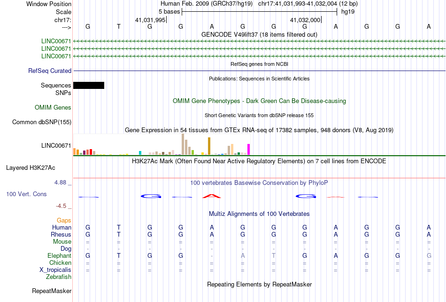The width and height of the screenshot is (446, 302).
Task: Select the Common dbSNP(155) track label
Action: pos(42,122)
